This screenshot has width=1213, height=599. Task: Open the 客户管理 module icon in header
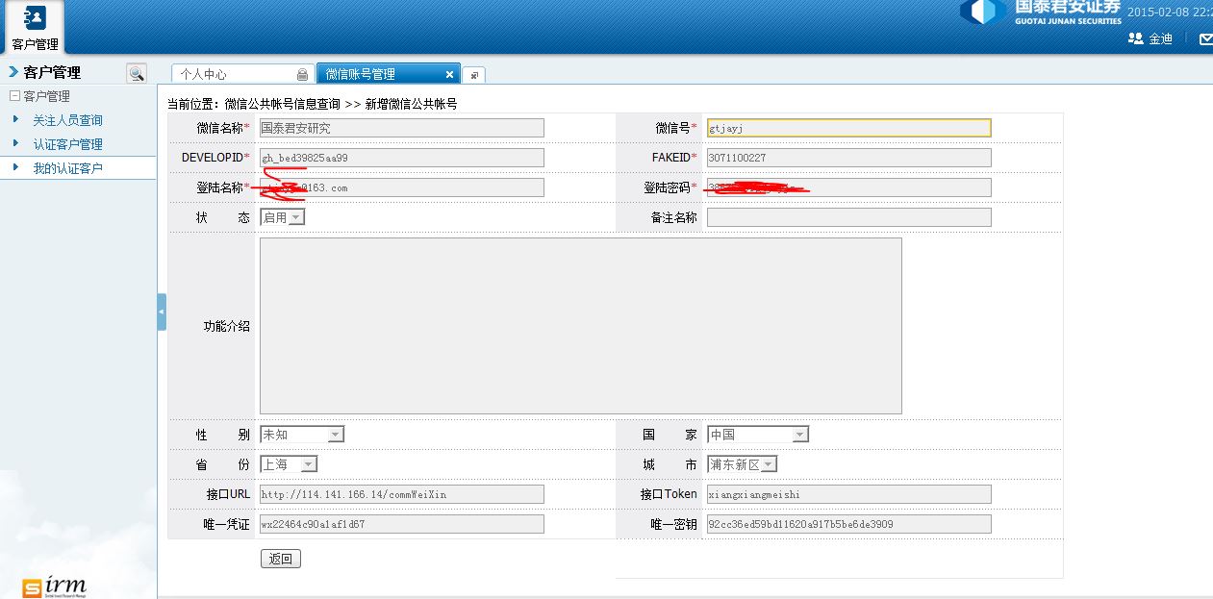(x=35, y=26)
